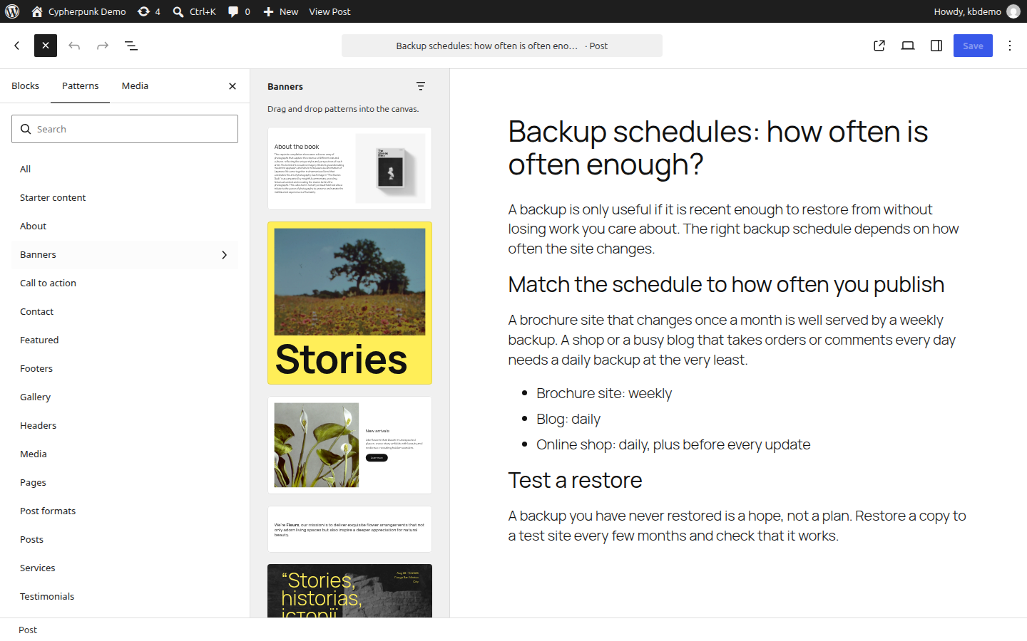Image resolution: width=1027 pixels, height=641 pixels.
Task: Select the Starter content category
Action: (125, 197)
